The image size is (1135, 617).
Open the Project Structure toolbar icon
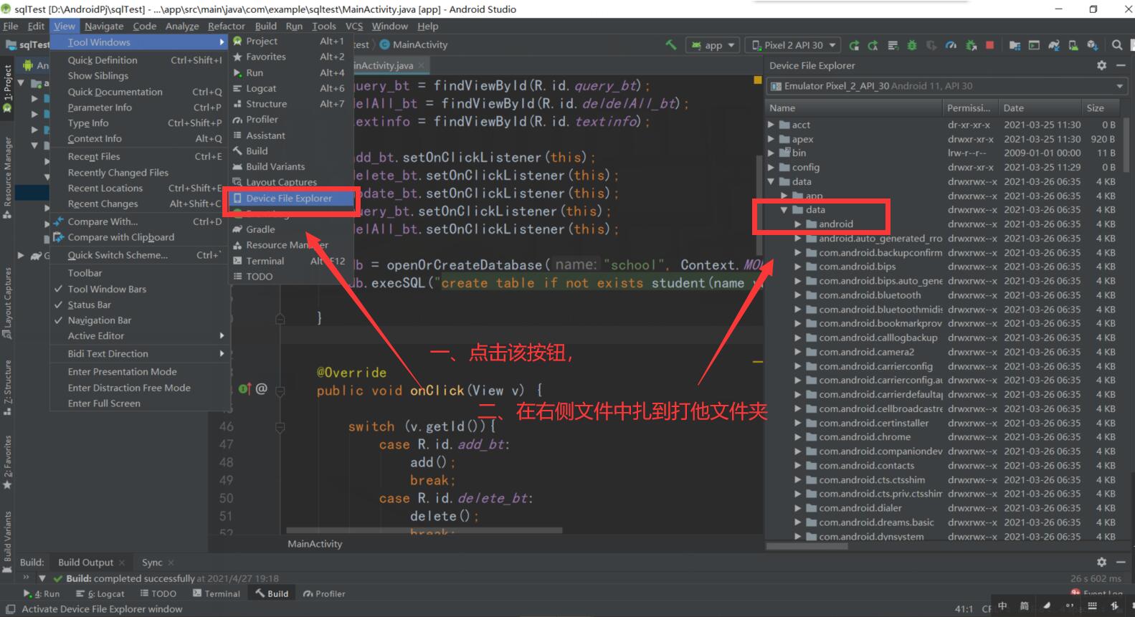(1015, 45)
